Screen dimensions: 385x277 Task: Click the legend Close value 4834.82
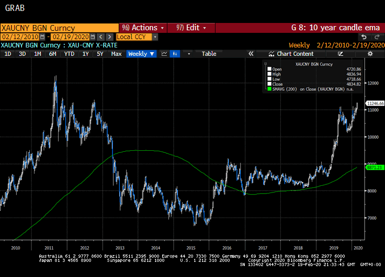(354, 84)
